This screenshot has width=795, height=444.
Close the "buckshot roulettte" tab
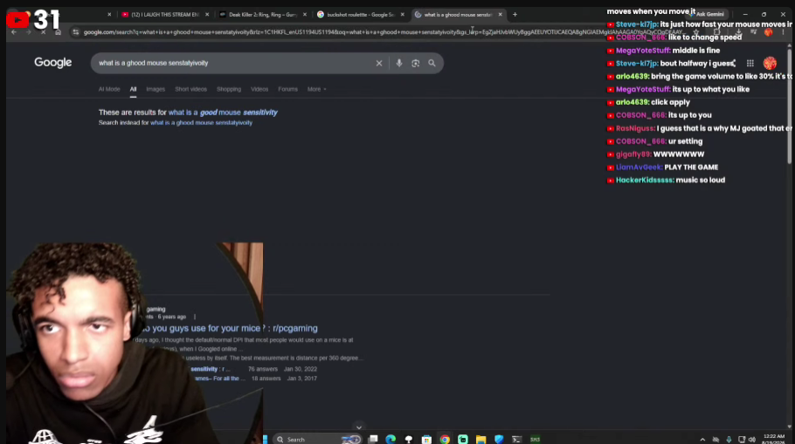coord(403,15)
